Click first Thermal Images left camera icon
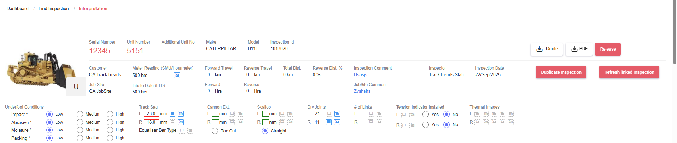The width and height of the screenshot is (677, 143). [477, 114]
